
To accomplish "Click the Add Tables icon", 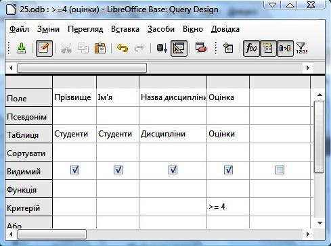I will [x=228, y=48].
